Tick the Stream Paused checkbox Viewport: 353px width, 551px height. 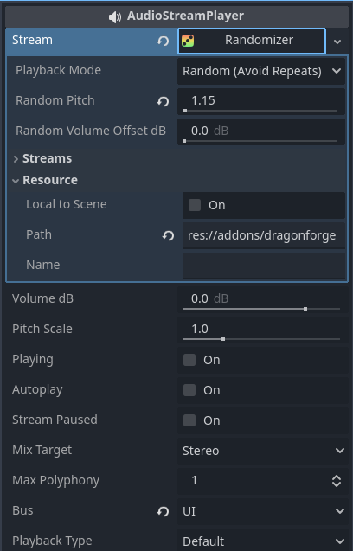tap(189, 420)
